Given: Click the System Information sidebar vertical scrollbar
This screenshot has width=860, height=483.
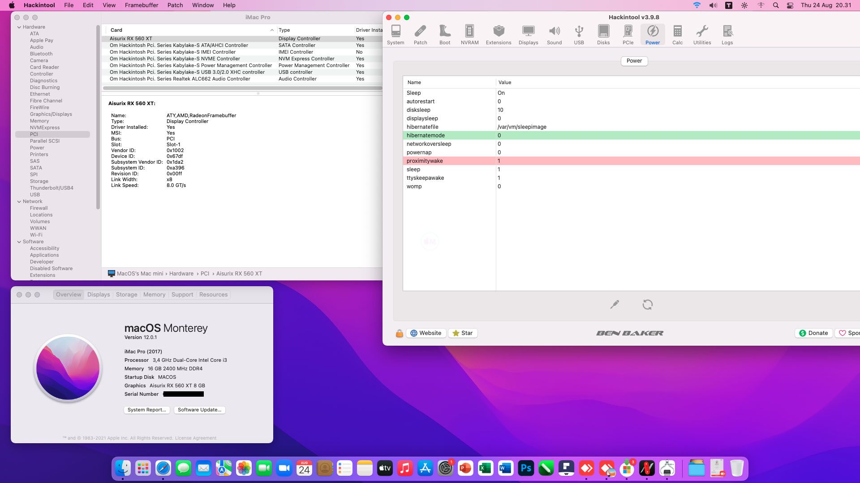Looking at the screenshot, I should [x=98, y=117].
